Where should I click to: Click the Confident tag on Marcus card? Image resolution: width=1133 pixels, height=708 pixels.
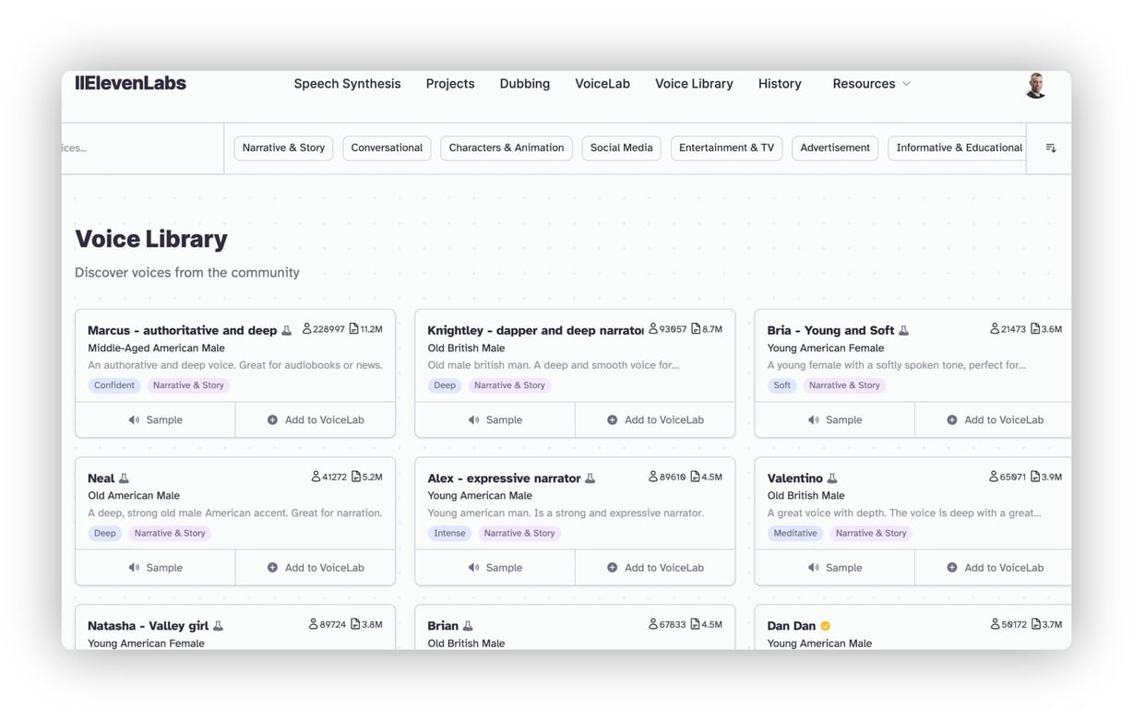pos(114,385)
